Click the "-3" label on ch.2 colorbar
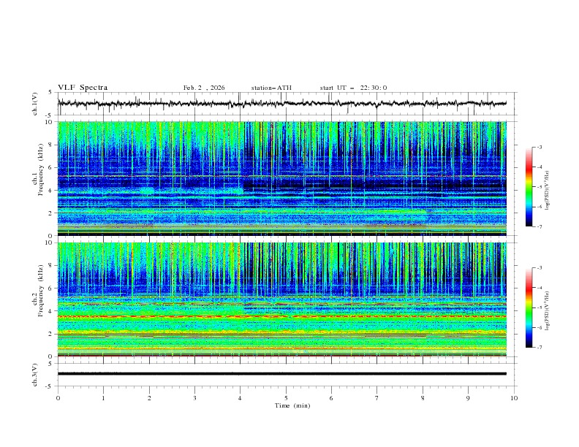This screenshot has width=579, height=447. pyautogui.click(x=540, y=268)
